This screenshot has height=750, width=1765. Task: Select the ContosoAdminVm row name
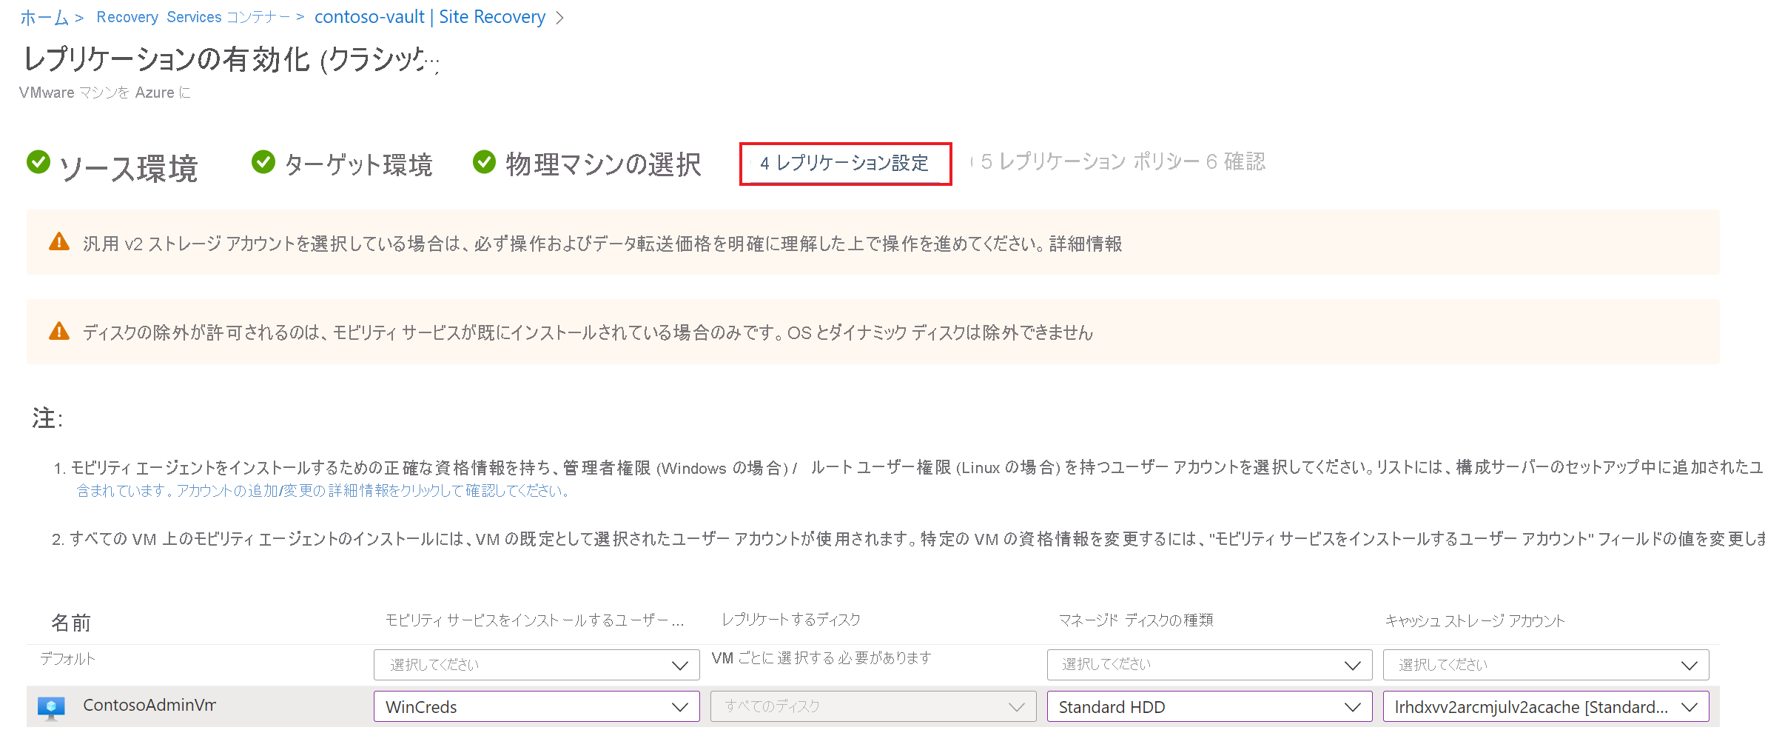tap(149, 705)
